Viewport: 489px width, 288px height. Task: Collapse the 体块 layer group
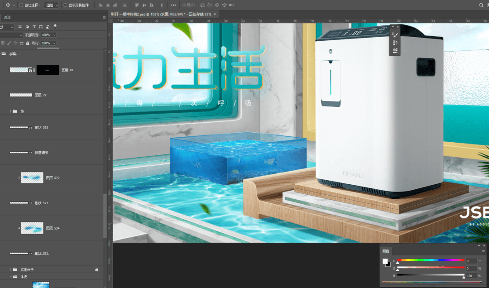pos(10,276)
